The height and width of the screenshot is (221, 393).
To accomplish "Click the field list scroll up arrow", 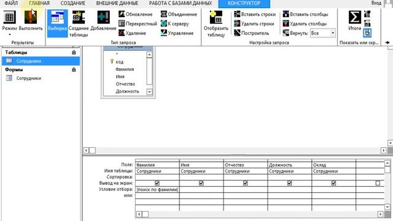I will point(149,55).
